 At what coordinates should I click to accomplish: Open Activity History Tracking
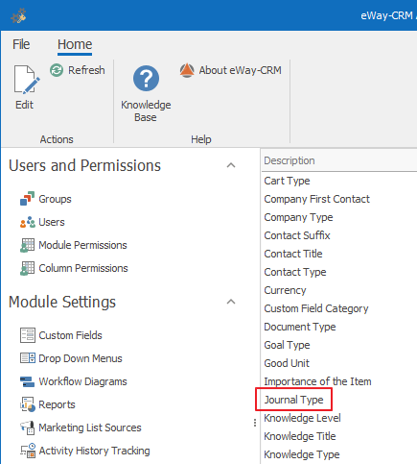coord(94,451)
